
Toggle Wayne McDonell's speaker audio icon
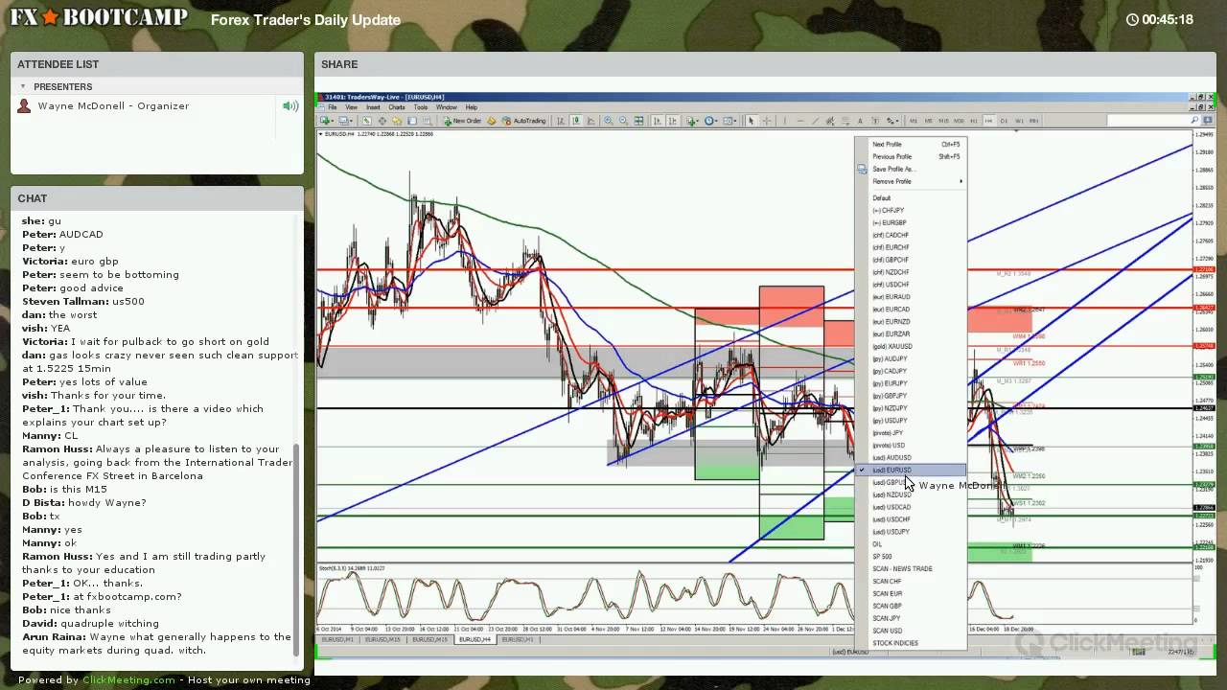(289, 106)
